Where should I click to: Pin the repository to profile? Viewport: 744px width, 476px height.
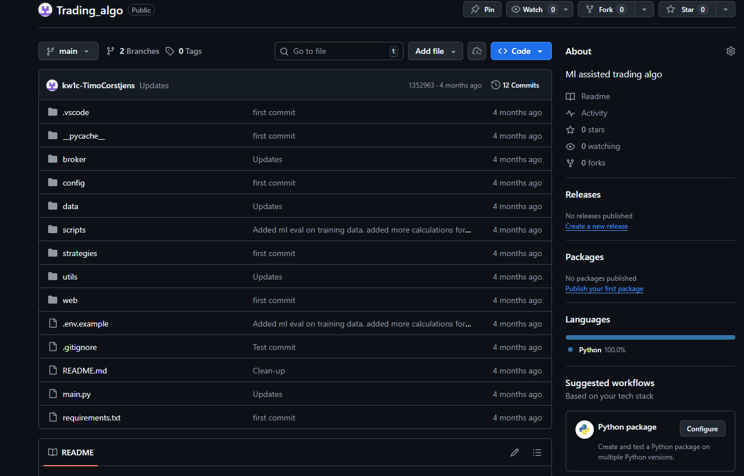coord(482,10)
